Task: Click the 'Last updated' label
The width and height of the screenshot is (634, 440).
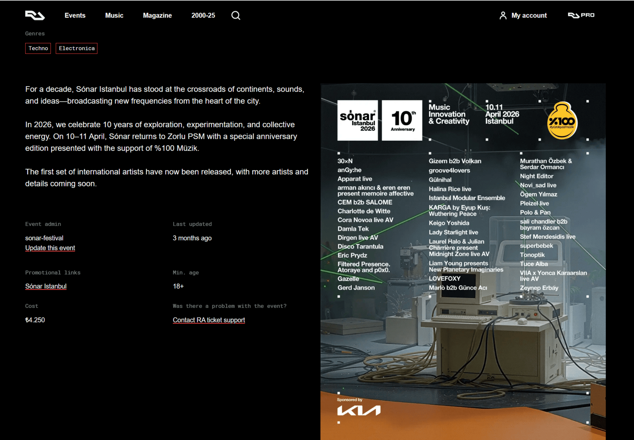Action: pyautogui.click(x=192, y=224)
